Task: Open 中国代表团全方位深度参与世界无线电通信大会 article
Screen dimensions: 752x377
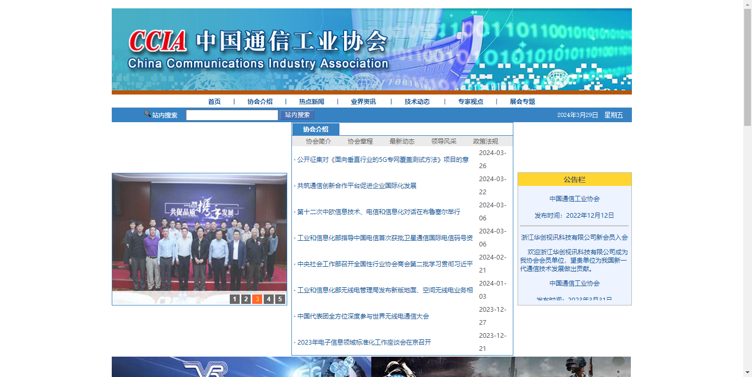Action: tap(363, 316)
